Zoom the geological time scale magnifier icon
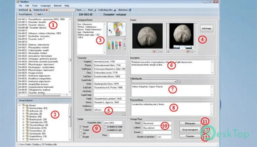Screen dimensions: 257x147 click(x=124, y=48)
